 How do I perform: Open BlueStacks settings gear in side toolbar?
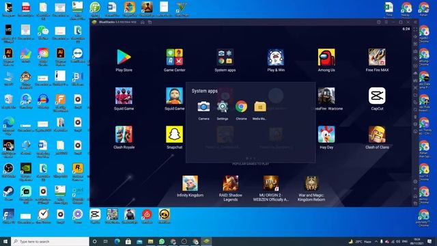click(x=415, y=182)
